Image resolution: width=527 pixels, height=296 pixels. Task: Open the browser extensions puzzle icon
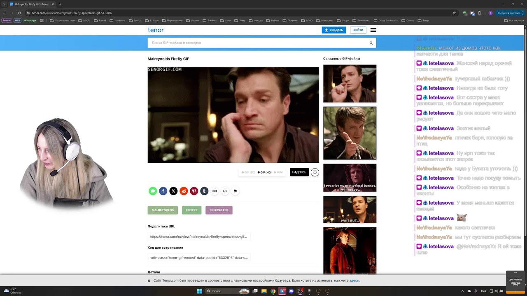(x=480, y=13)
